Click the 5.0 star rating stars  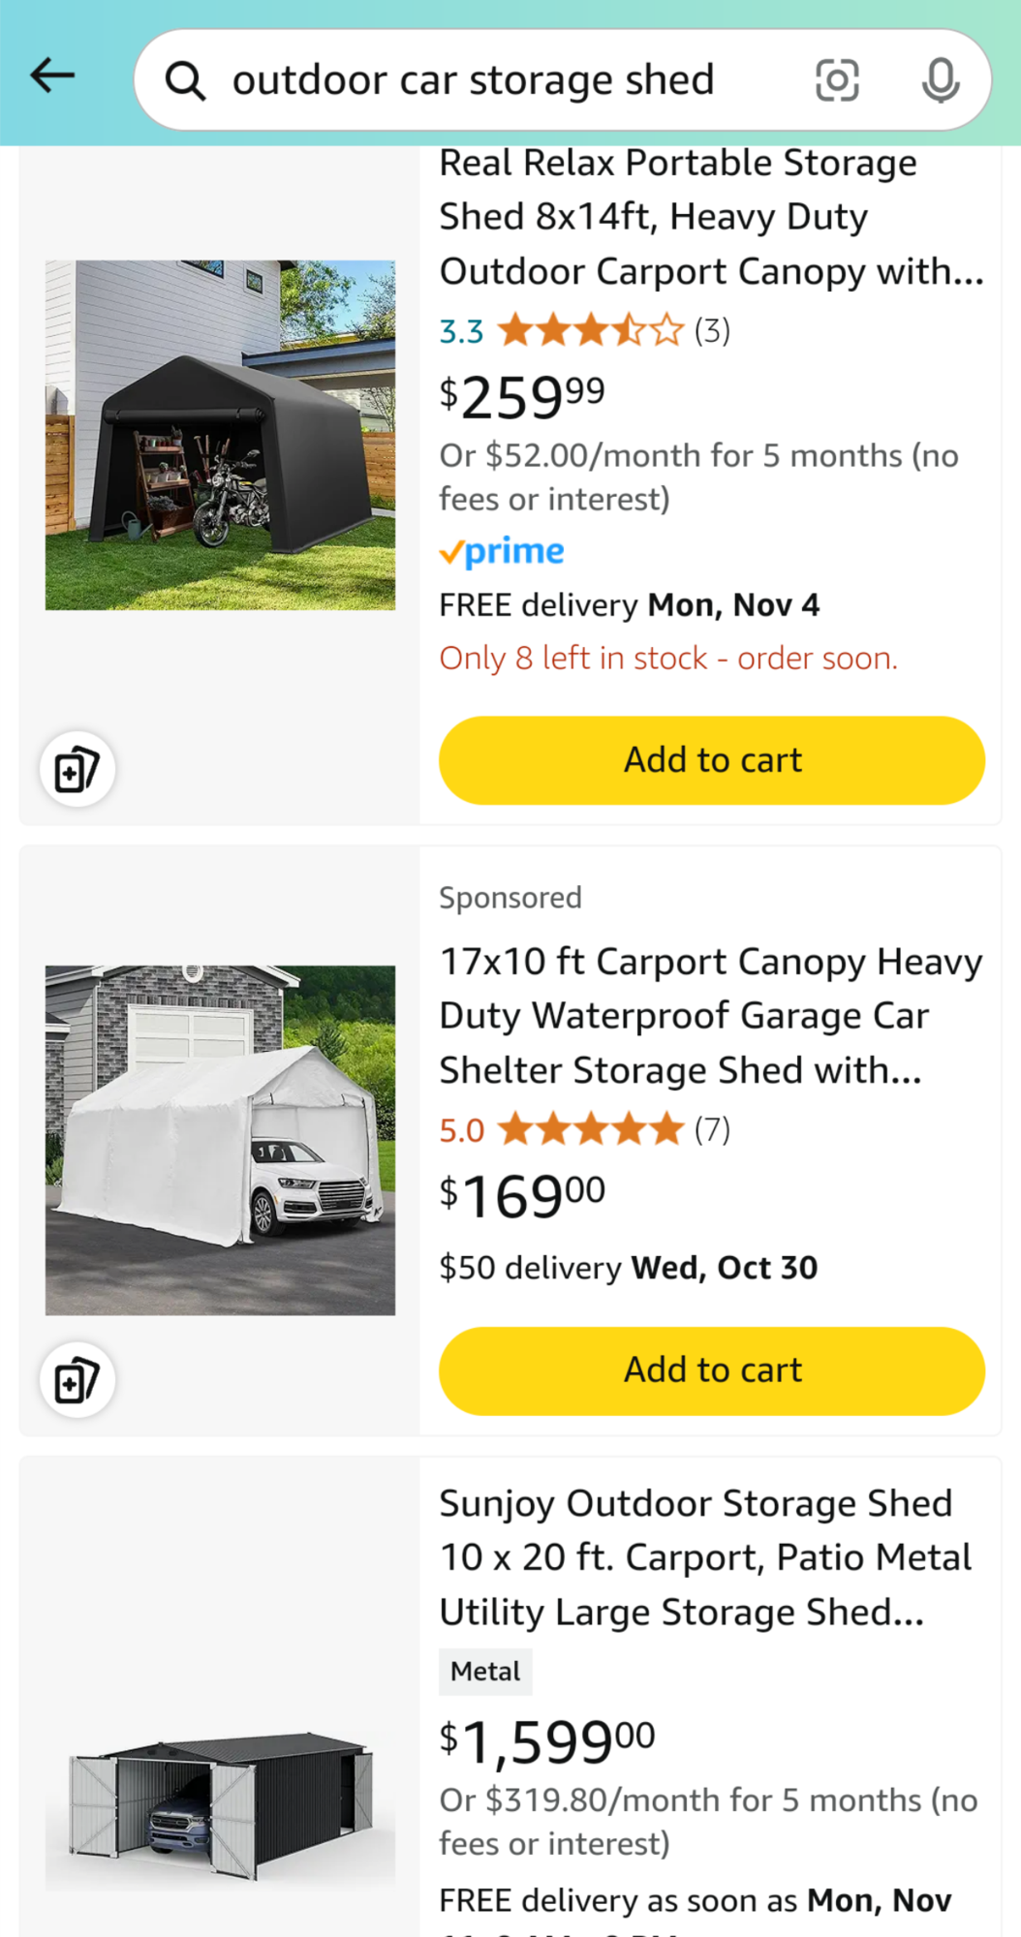591,1130
